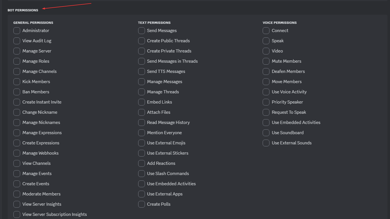Tick the Ban Members checkbox
The image size is (390, 219).
pos(17,92)
